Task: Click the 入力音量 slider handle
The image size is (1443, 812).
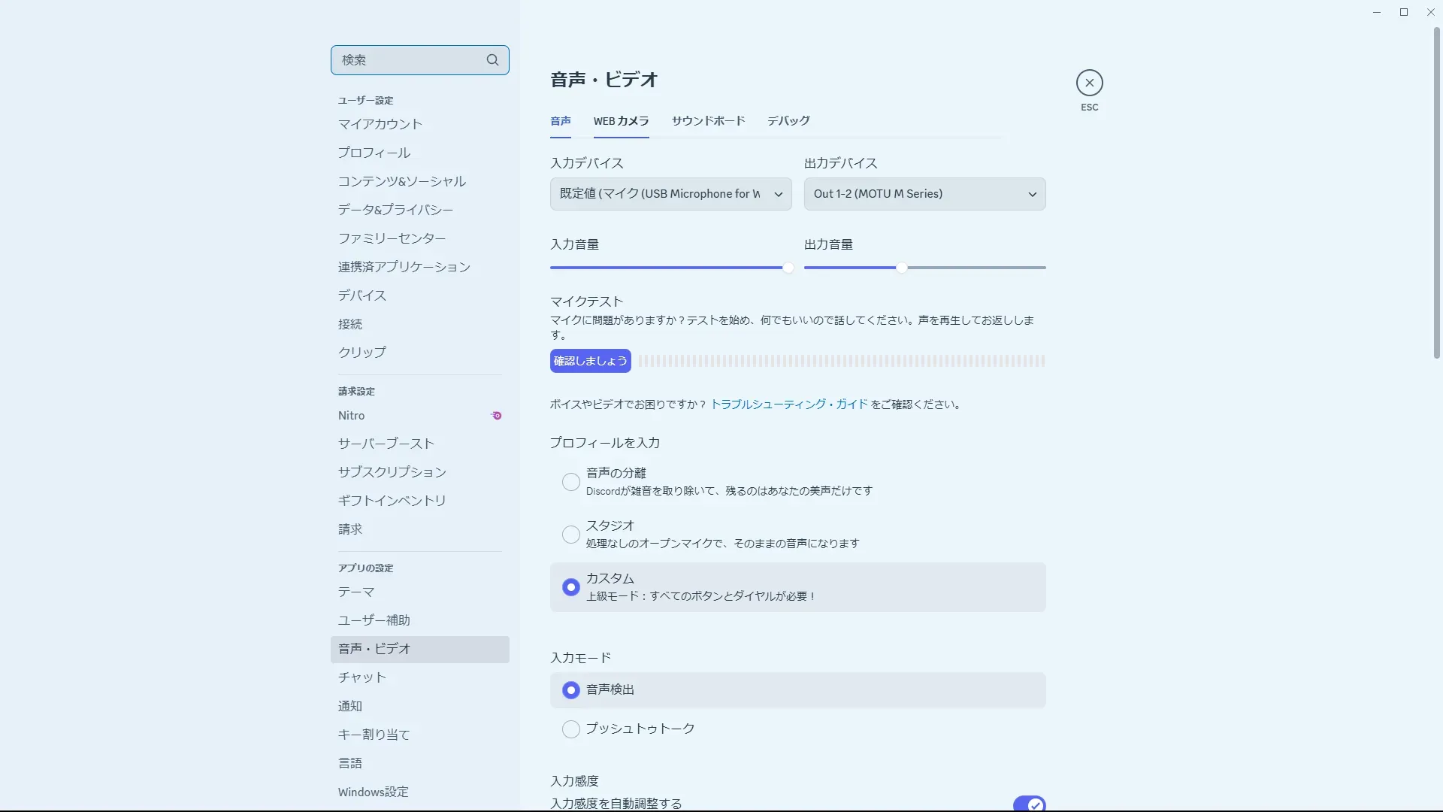Action: [788, 268]
